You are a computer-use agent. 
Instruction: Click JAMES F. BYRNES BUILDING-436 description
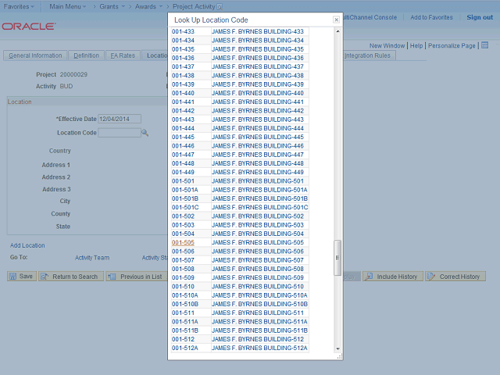click(x=258, y=58)
